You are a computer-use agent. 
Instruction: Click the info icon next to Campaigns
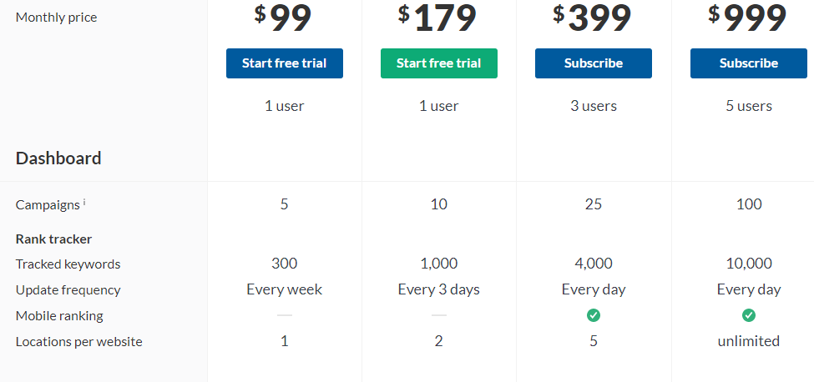(84, 202)
